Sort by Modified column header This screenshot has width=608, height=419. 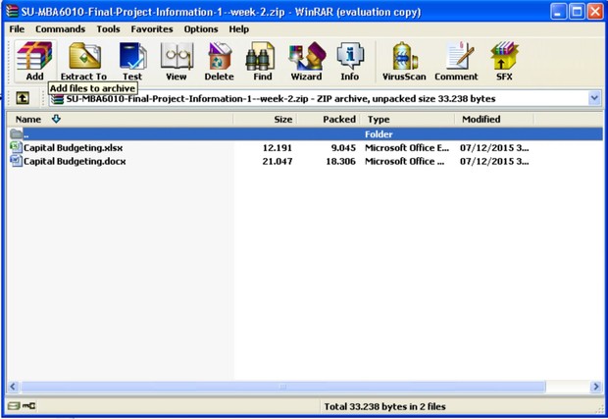coord(494,119)
